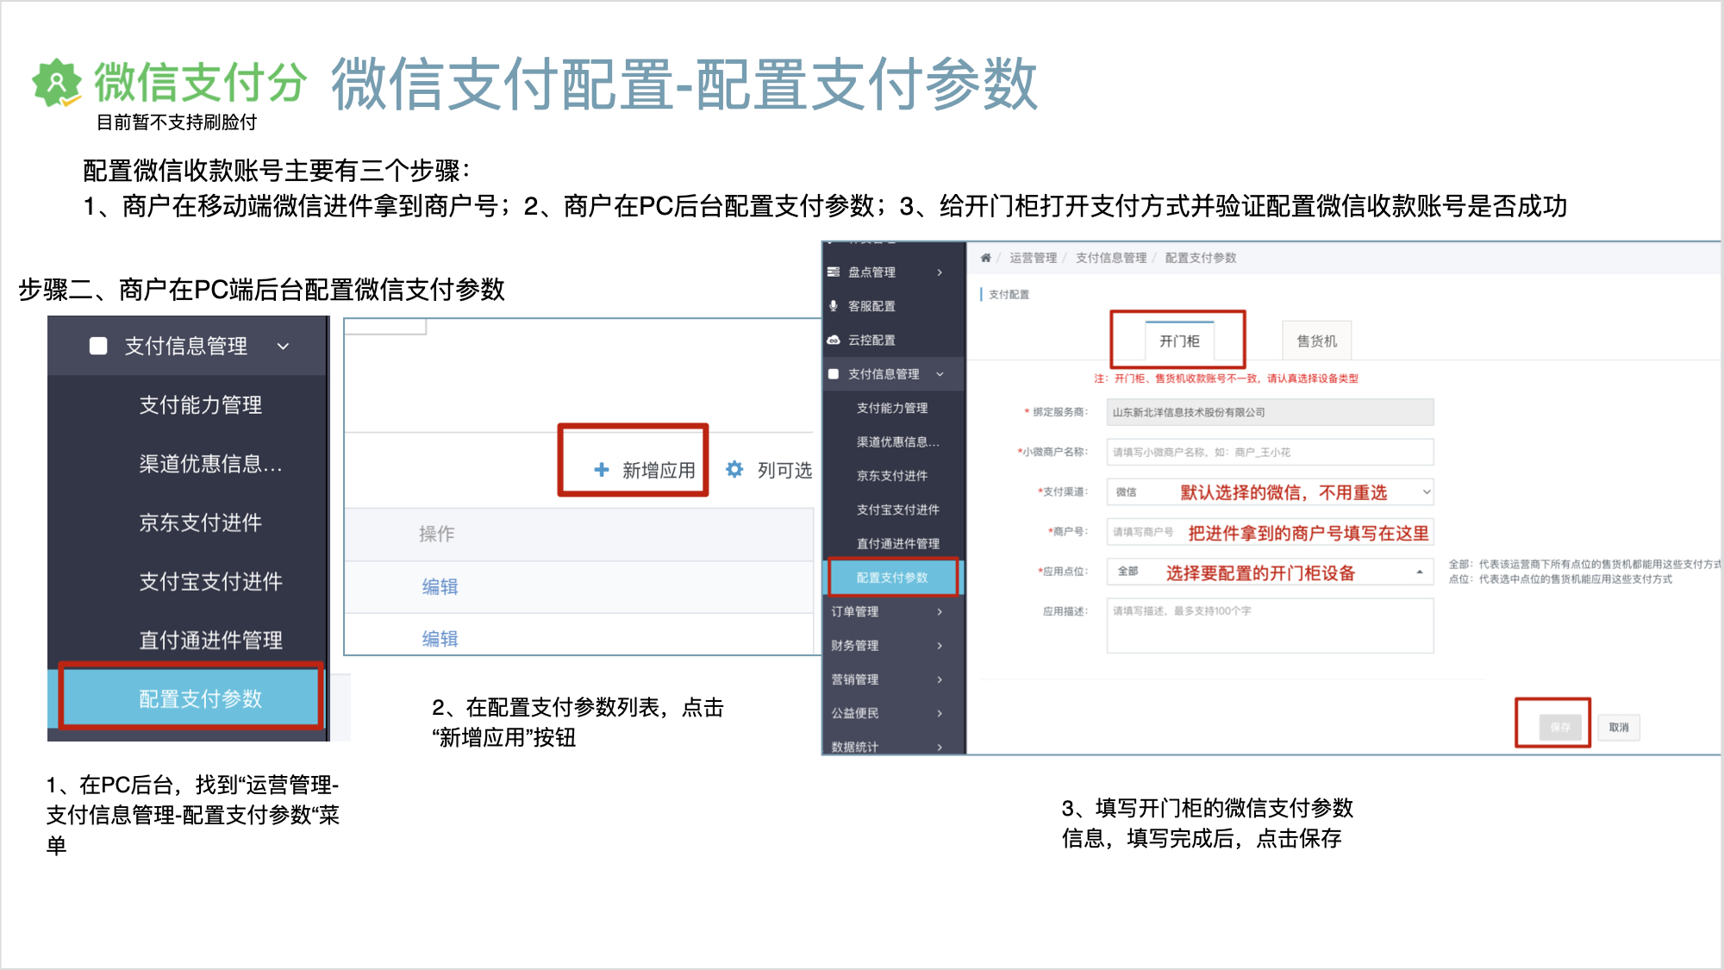This screenshot has width=1724, height=970.
Task: Expand 盘点管理 using its arrow
Action: pyautogui.click(x=940, y=272)
